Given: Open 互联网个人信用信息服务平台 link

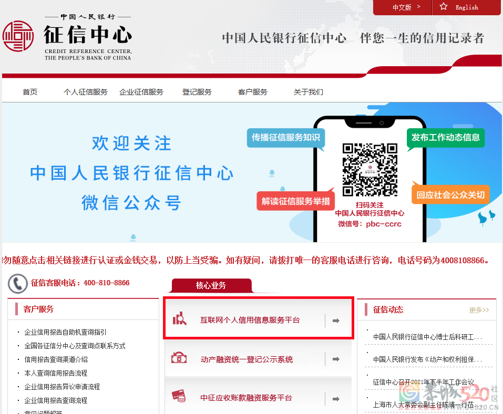Looking at the screenshot, I should [250, 320].
